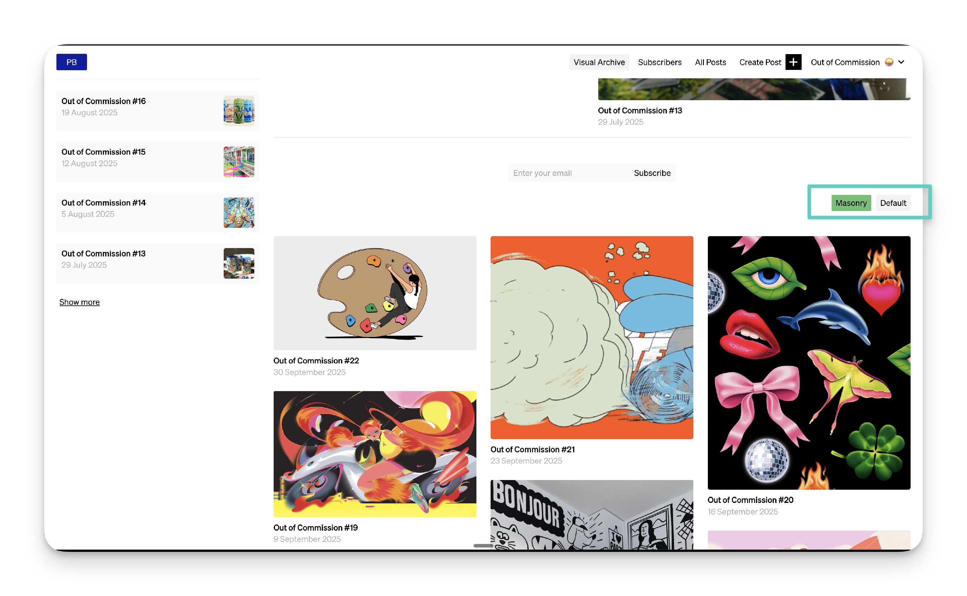Open the Out of Commission account menu
Viewport: 967px width, 596px height.
[x=845, y=62]
